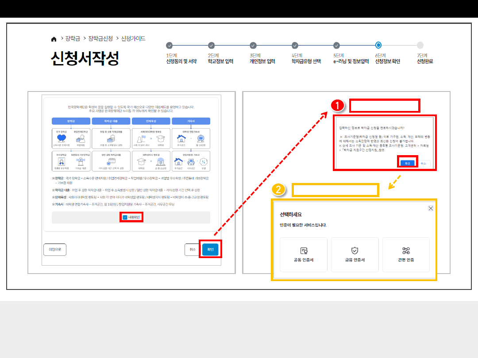This screenshot has height=358, width=478.
Task: Choose the 금융 인증서 shield option
Action: (x=355, y=255)
